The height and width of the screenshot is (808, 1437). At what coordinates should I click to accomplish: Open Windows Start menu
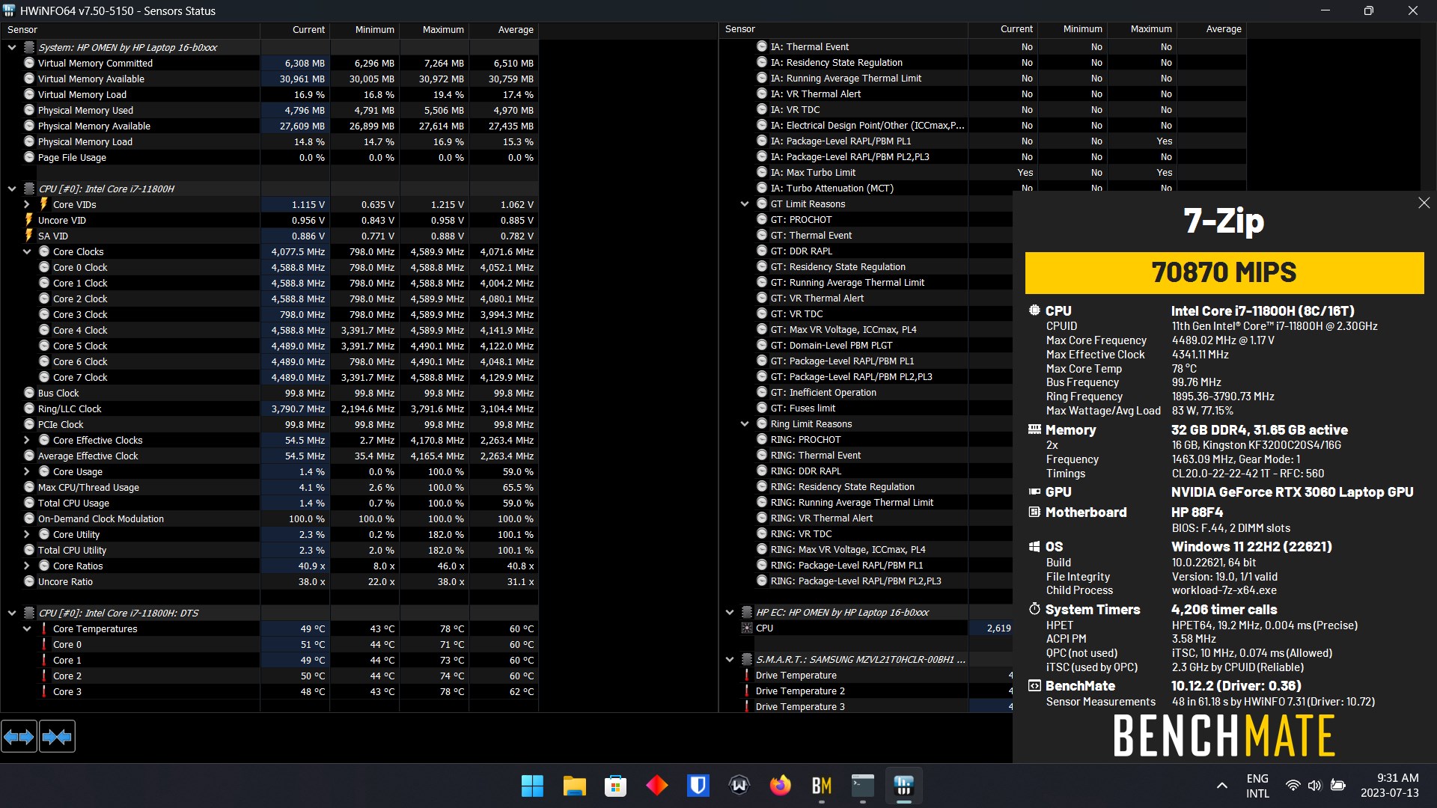pos(532,786)
